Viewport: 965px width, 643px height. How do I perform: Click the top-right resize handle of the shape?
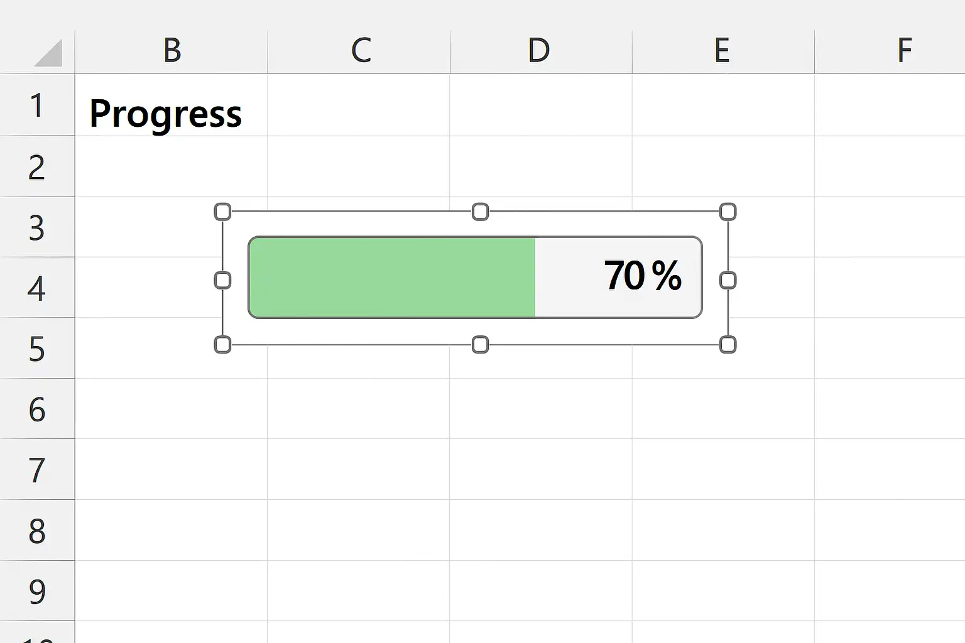[x=728, y=212]
